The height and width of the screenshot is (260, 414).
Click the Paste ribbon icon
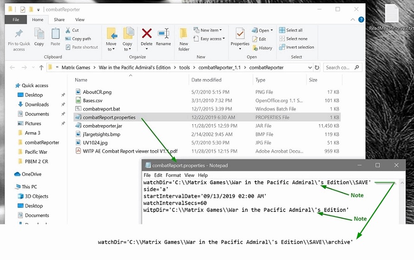click(55, 34)
